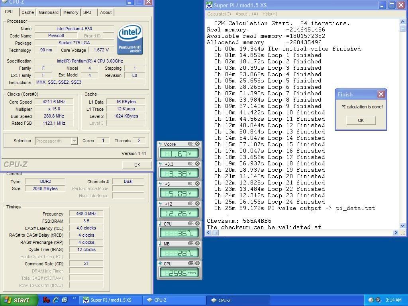This screenshot has width=408, height=306.
Task: Open settings icon on Vcore gadget
Action: click(191, 144)
